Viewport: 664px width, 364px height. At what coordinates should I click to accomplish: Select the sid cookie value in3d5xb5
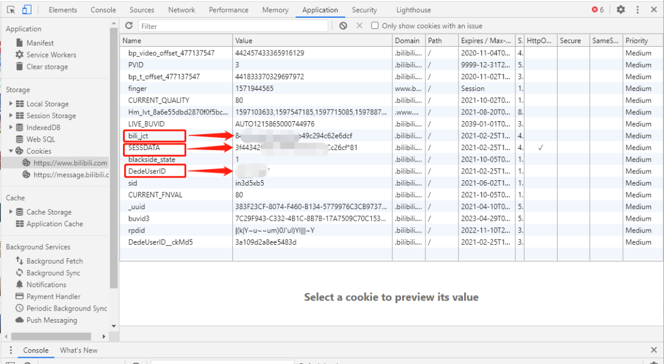pyautogui.click(x=250, y=183)
